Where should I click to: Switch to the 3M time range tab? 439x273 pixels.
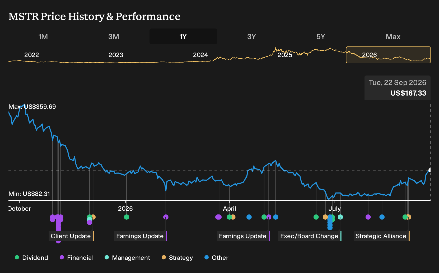coord(114,36)
